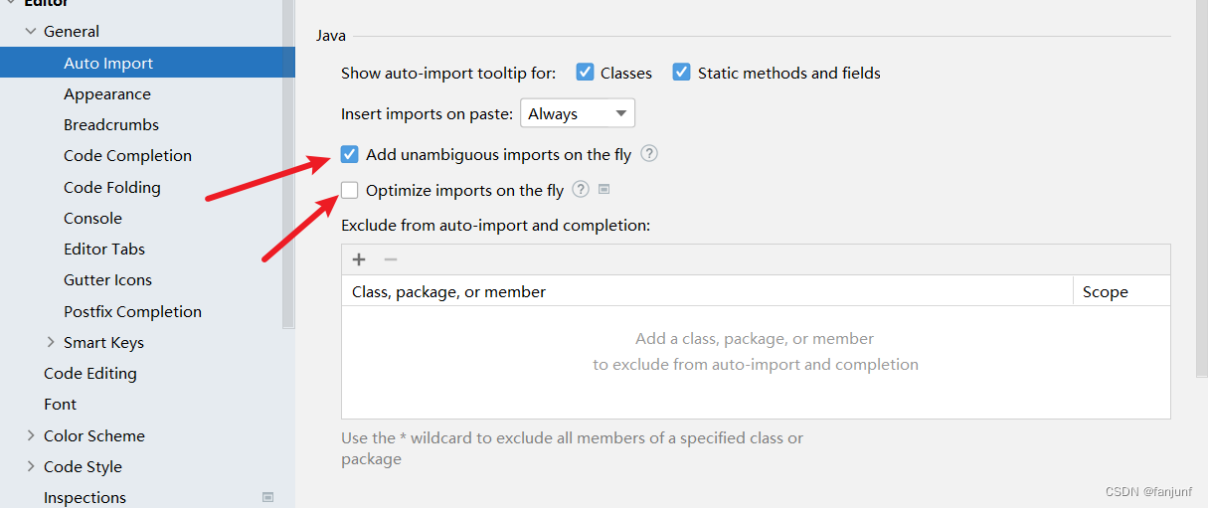Expand the Code Style node
Viewport: 1208px width, 508px height.
click(30, 466)
